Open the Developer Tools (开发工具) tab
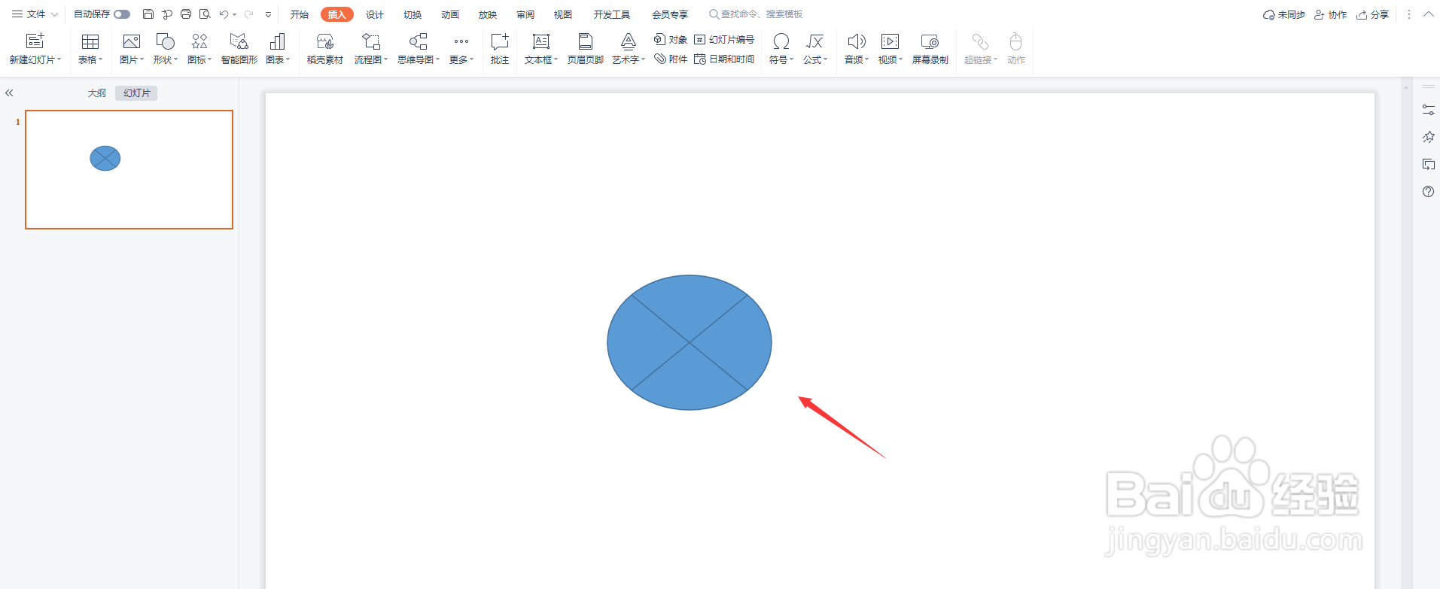1440x589 pixels. [x=611, y=14]
